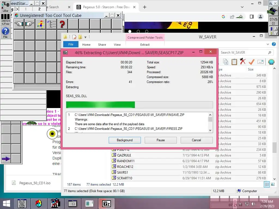This screenshot has width=279, height=209.
Task: Cancel the 7-Zip extraction
Action: click(196, 140)
